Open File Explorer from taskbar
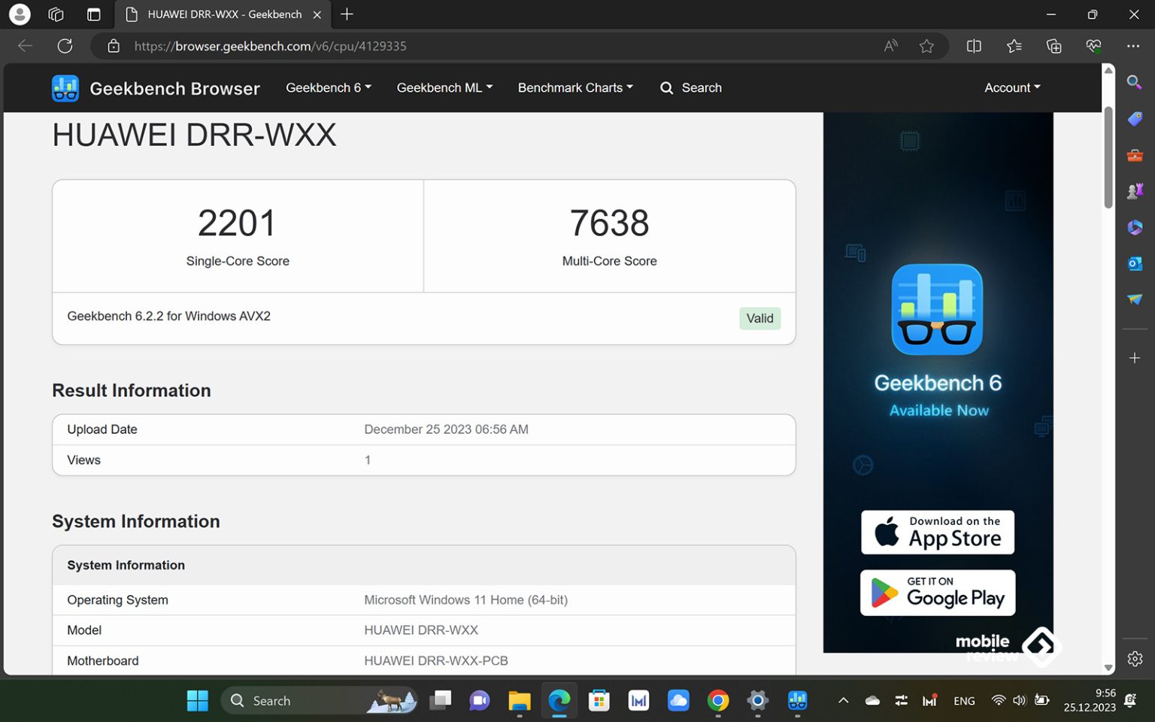This screenshot has width=1155, height=722. coord(519,701)
